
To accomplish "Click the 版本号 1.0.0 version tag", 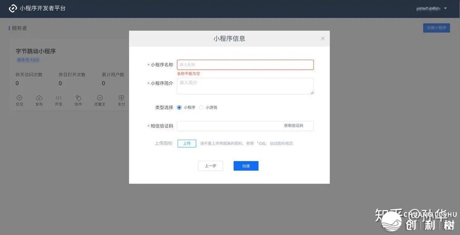I will (x=28, y=60).
